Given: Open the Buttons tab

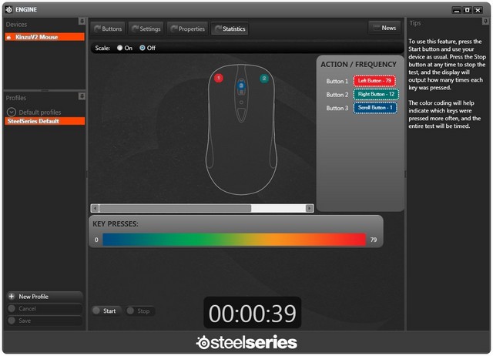Looking at the screenshot, I should pos(108,29).
